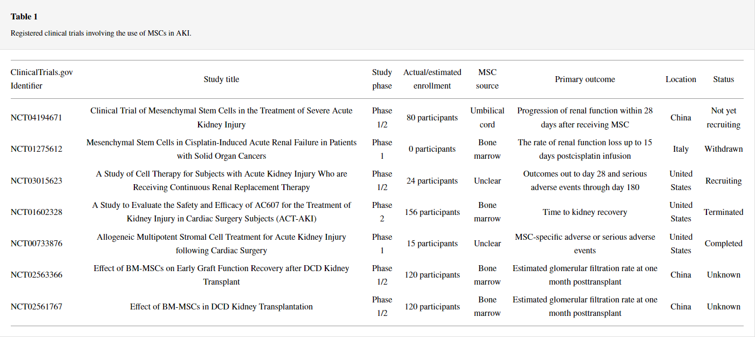Click the "Withdrawn" status cell
The height and width of the screenshot is (337, 755).
tap(723, 149)
